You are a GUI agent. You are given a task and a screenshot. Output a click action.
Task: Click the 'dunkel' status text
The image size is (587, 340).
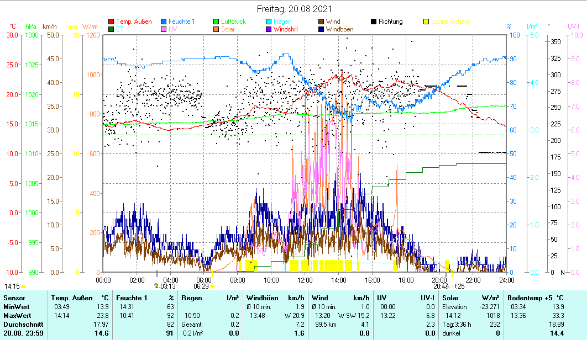452,333
